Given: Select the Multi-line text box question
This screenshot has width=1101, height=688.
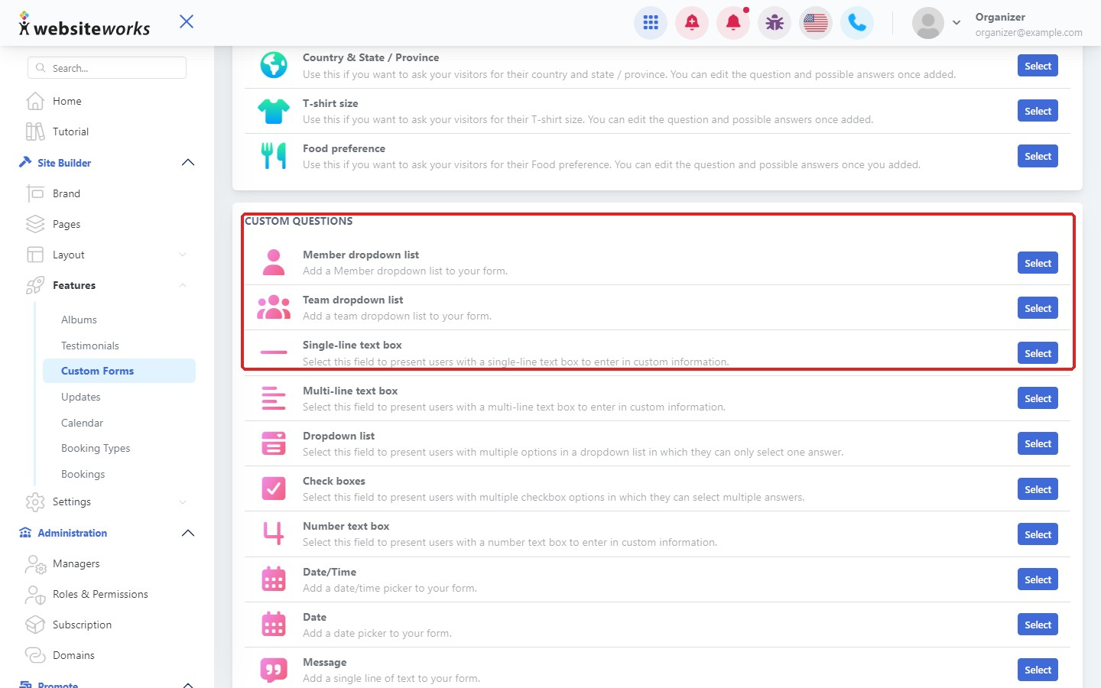Looking at the screenshot, I should coord(1038,398).
